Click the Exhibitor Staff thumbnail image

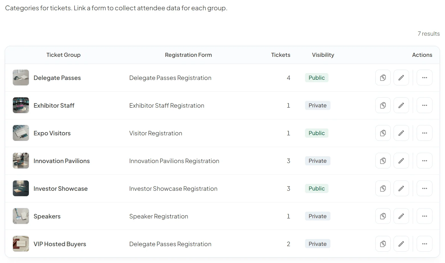click(21, 105)
